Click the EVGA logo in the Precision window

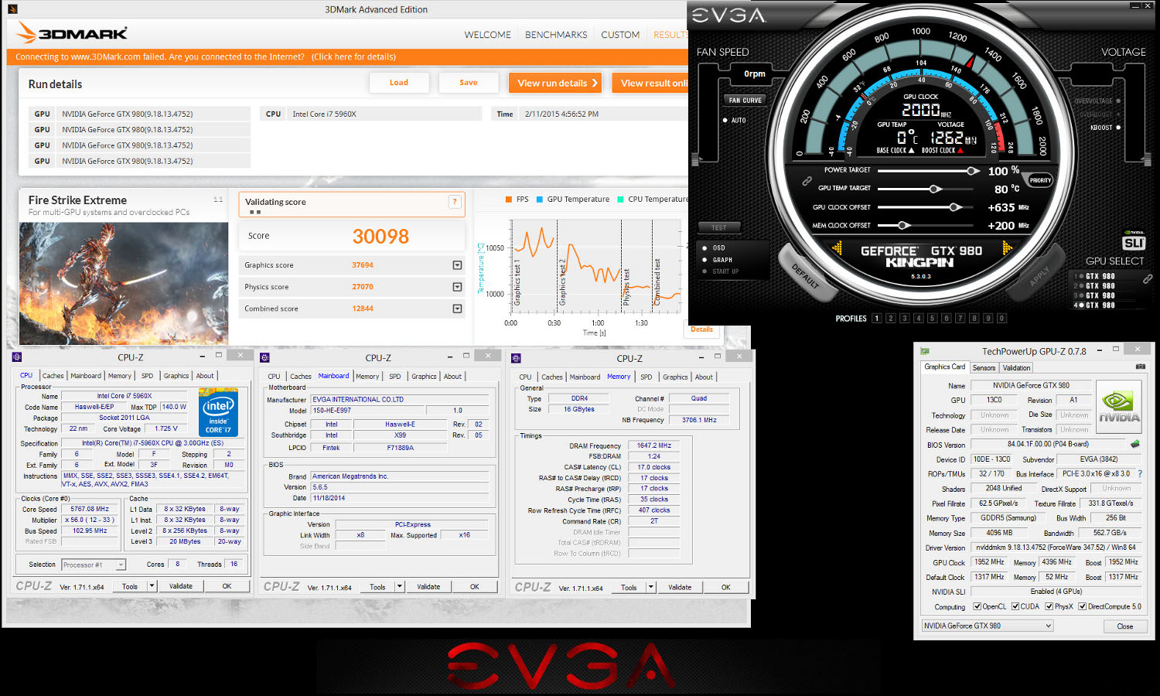[728, 15]
